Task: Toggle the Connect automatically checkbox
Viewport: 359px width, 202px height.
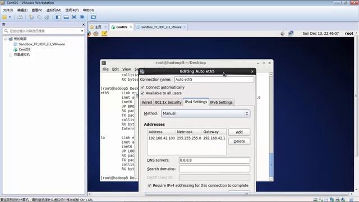Action: tap(142, 88)
